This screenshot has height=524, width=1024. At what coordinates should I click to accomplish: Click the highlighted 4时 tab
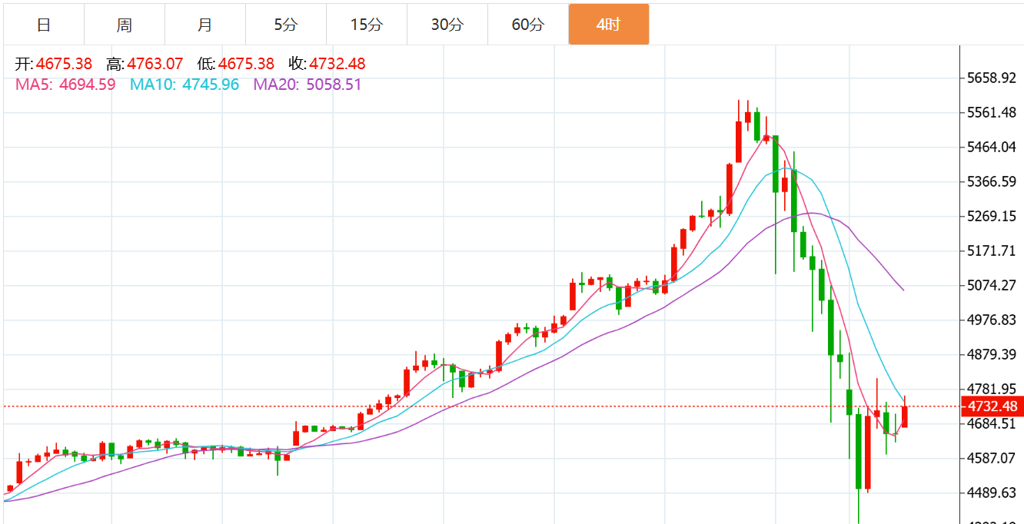(608, 25)
